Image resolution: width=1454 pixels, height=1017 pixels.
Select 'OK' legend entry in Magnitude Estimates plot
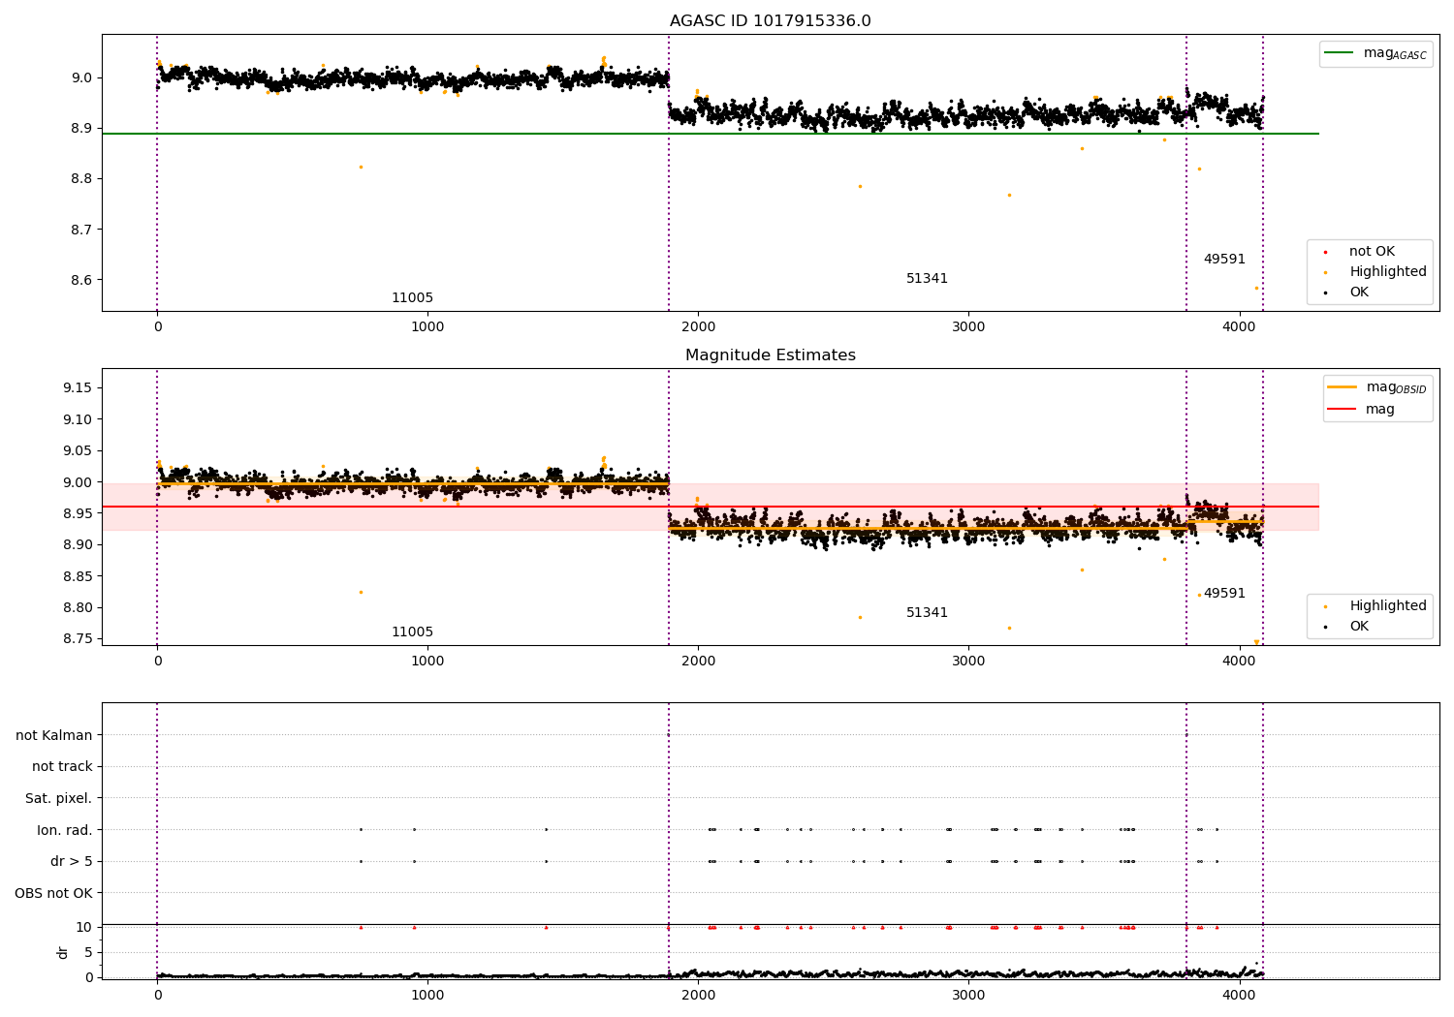tap(1359, 626)
